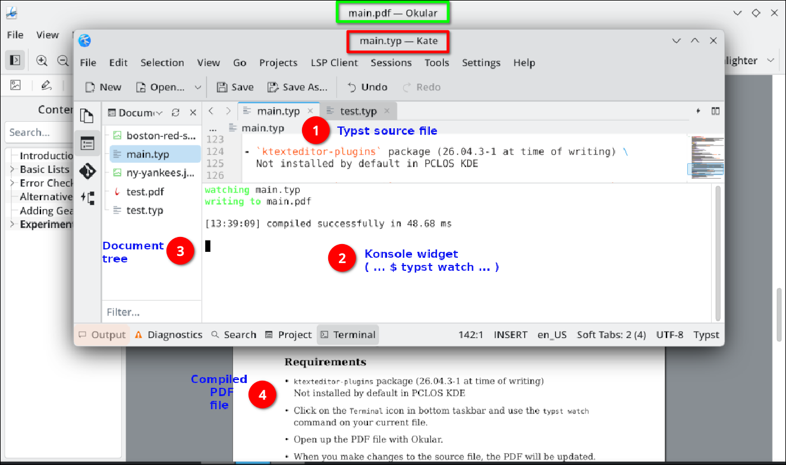Screen dimensions: 786x465
Task: Toggle Okular's sidebar panel button
Action: tap(15, 60)
